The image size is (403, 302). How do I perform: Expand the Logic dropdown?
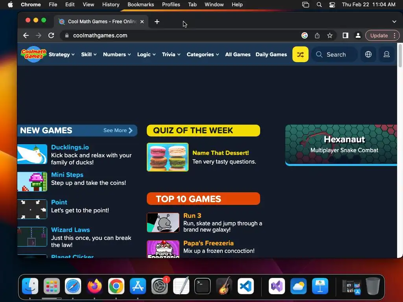[146, 54]
